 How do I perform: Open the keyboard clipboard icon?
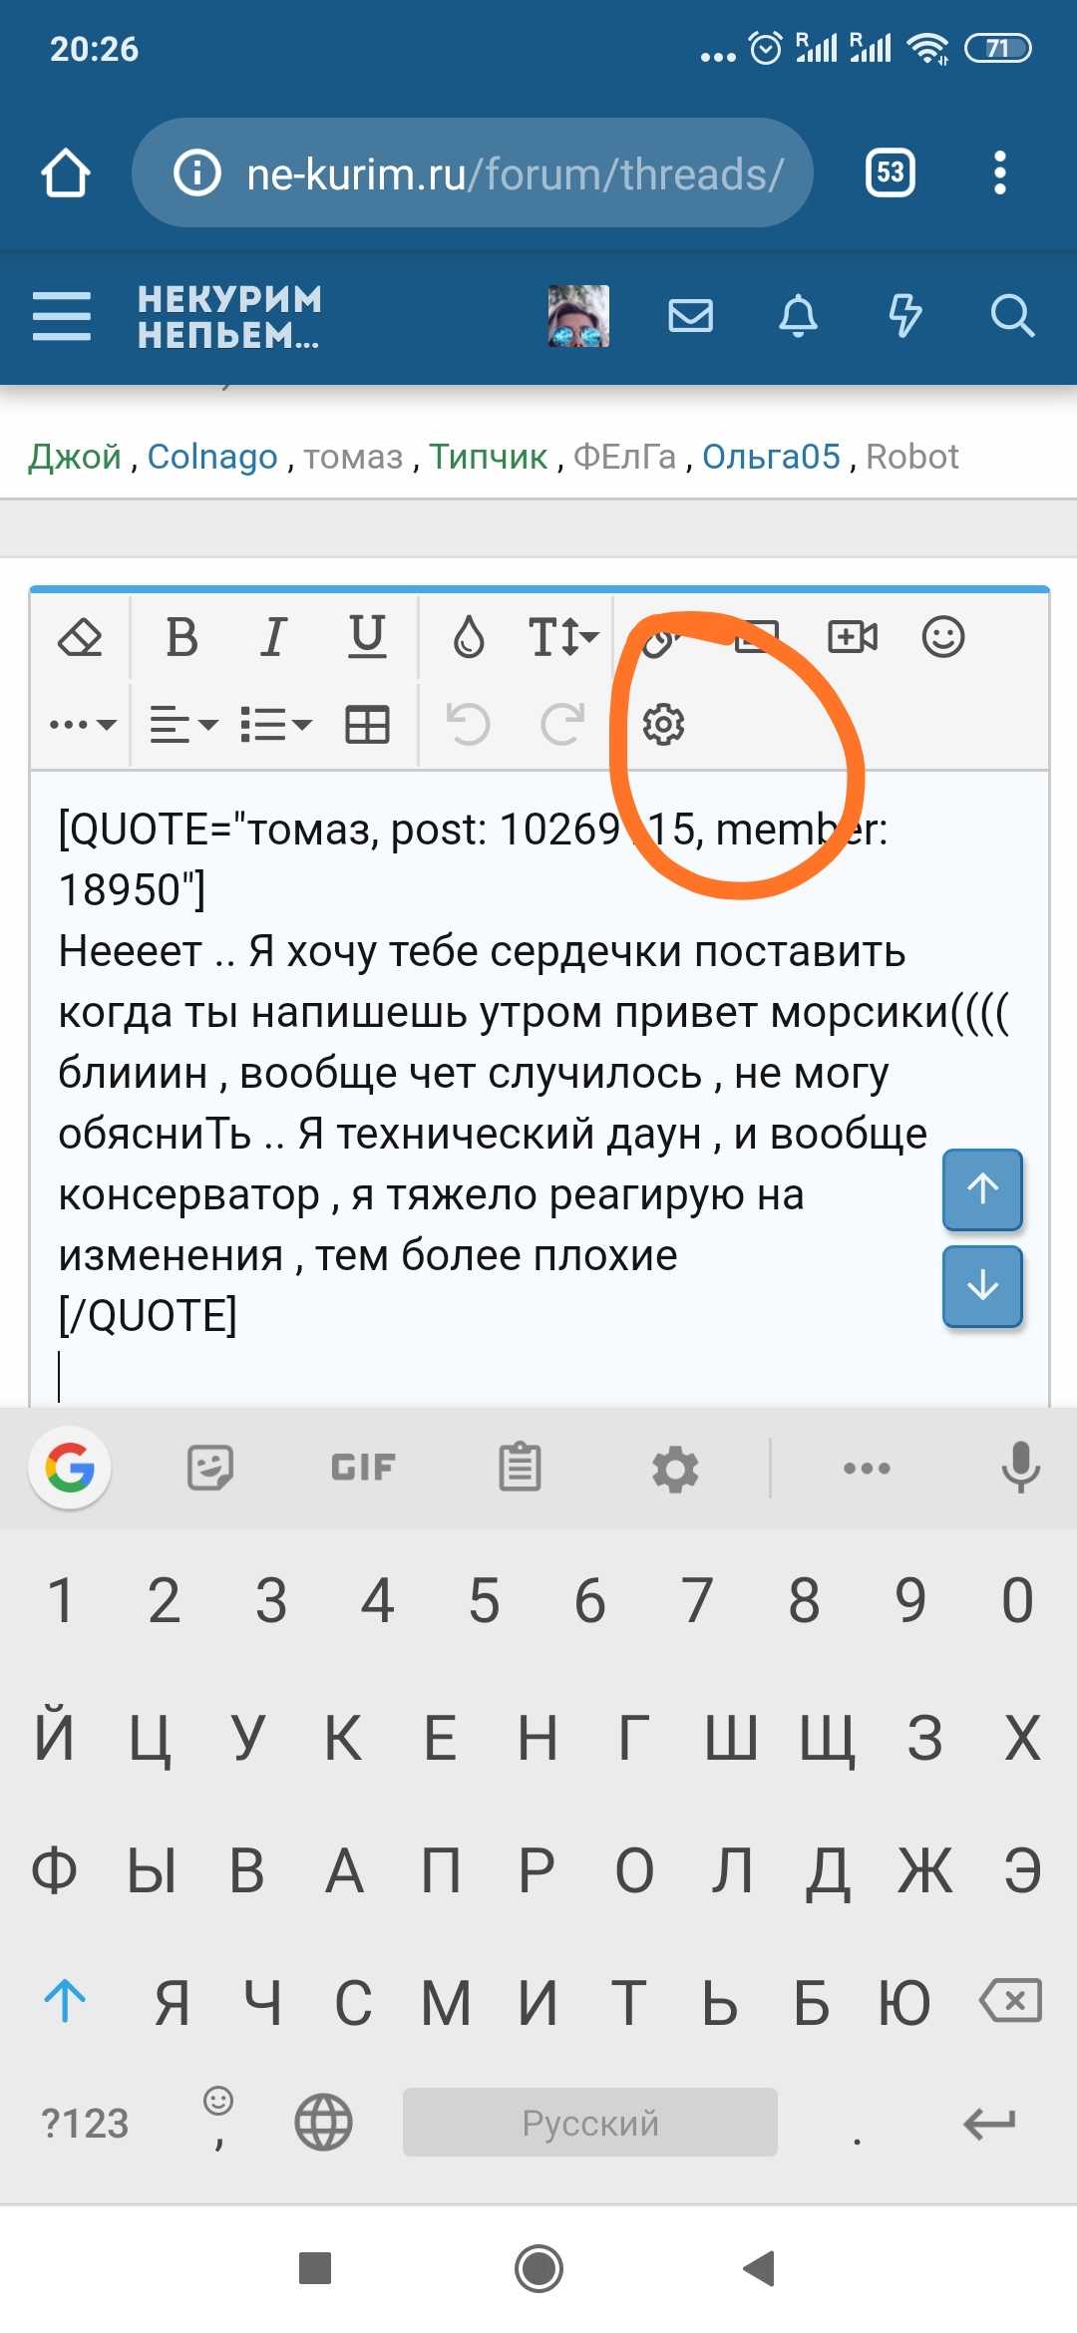[520, 1468]
